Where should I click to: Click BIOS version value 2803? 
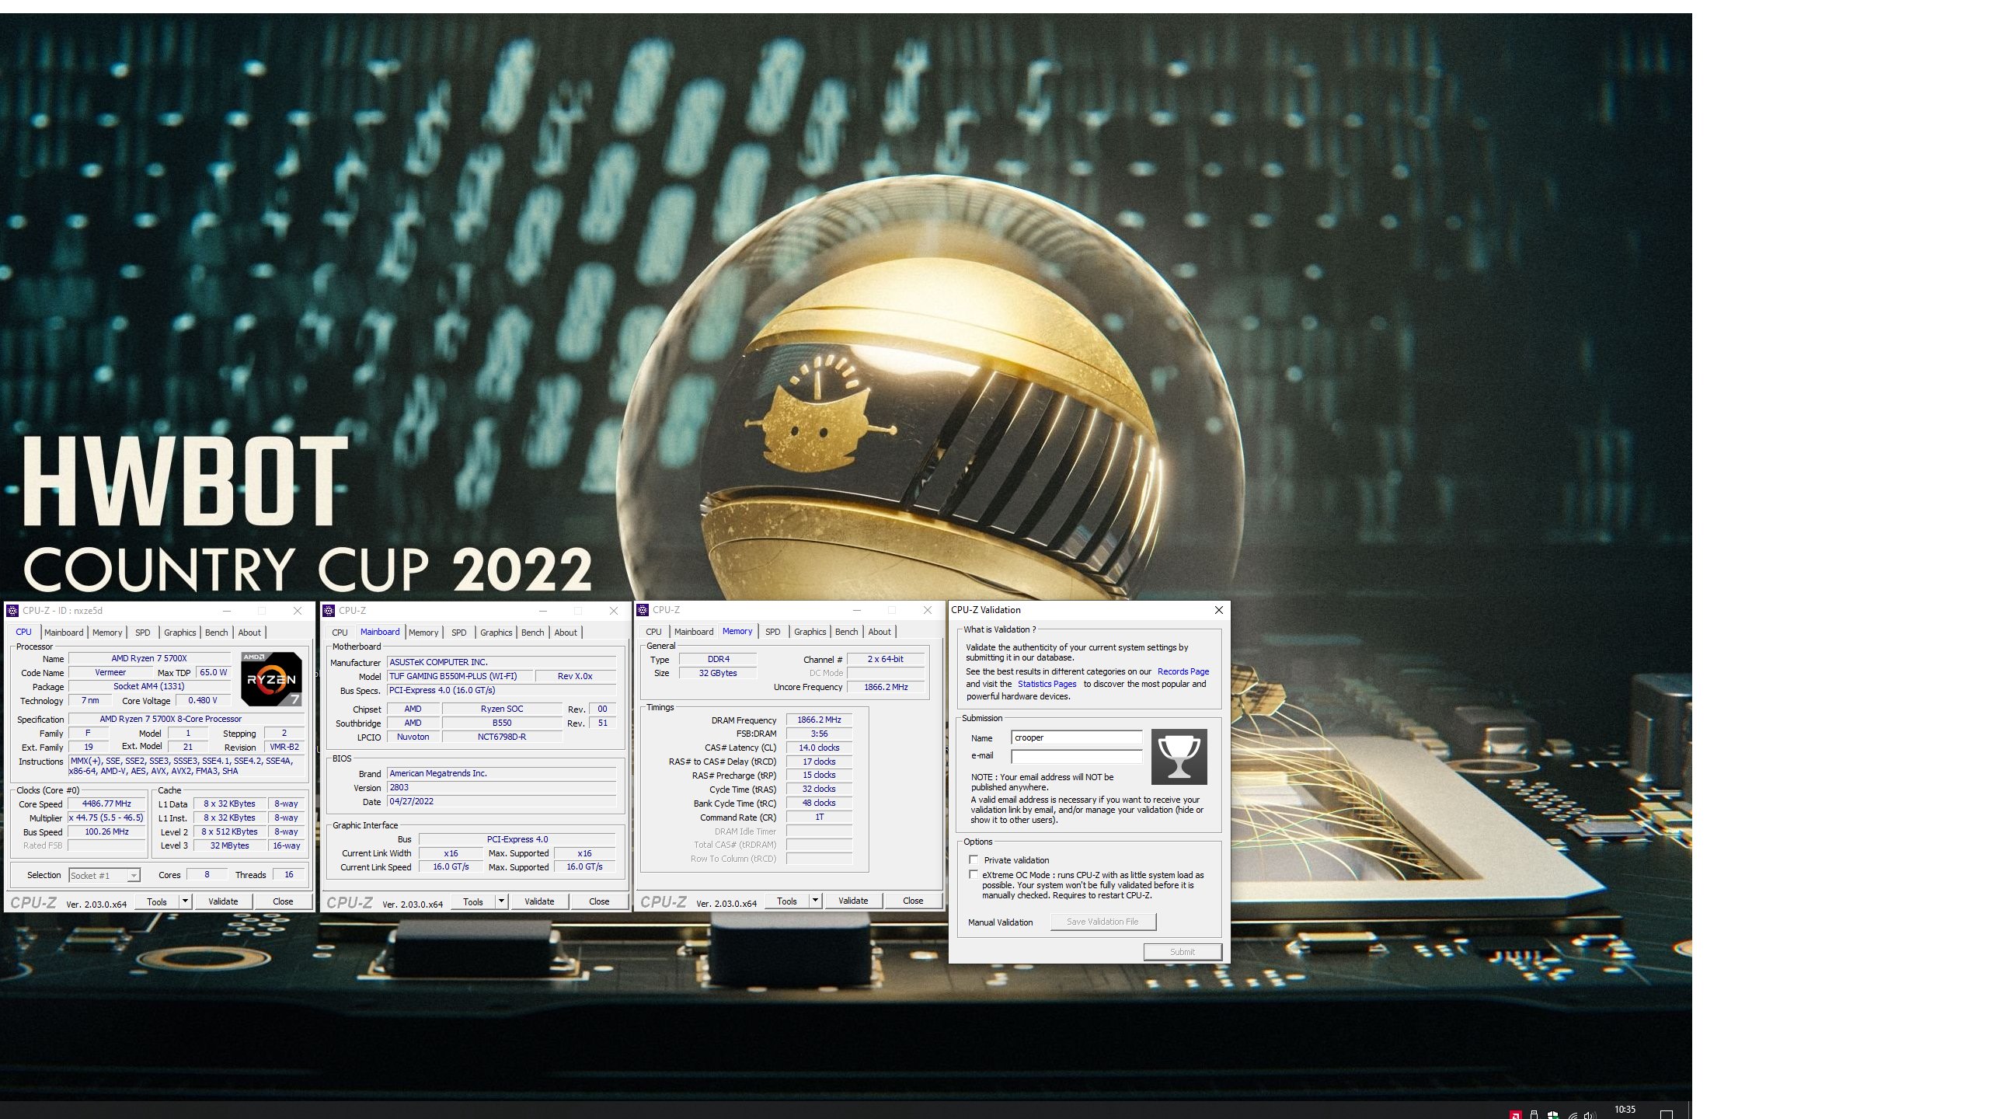(502, 787)
